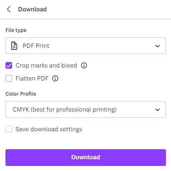Click the Crop marks and bleed label text
This screenshot has height=171, width=171.
point(46,65)
